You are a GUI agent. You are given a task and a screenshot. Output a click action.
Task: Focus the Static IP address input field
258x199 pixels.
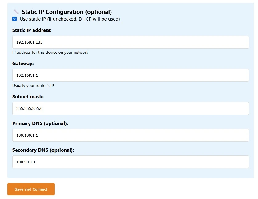(x=131, y=42)
